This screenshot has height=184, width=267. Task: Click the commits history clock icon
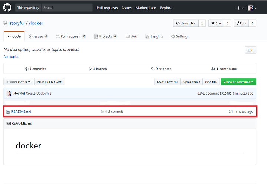click(x=26, y=69)
